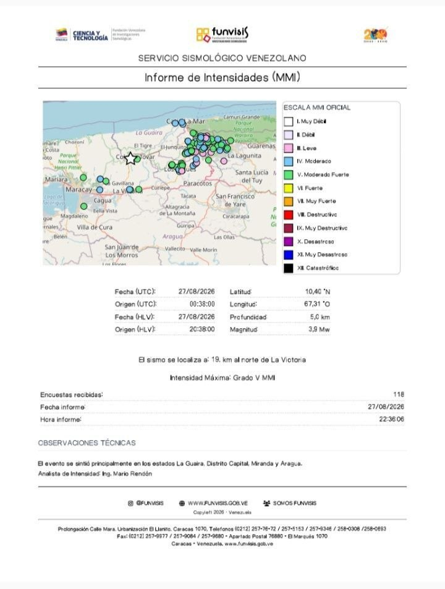Click the Paracotos label on the map
445x589 pixels.
(198, 184)
